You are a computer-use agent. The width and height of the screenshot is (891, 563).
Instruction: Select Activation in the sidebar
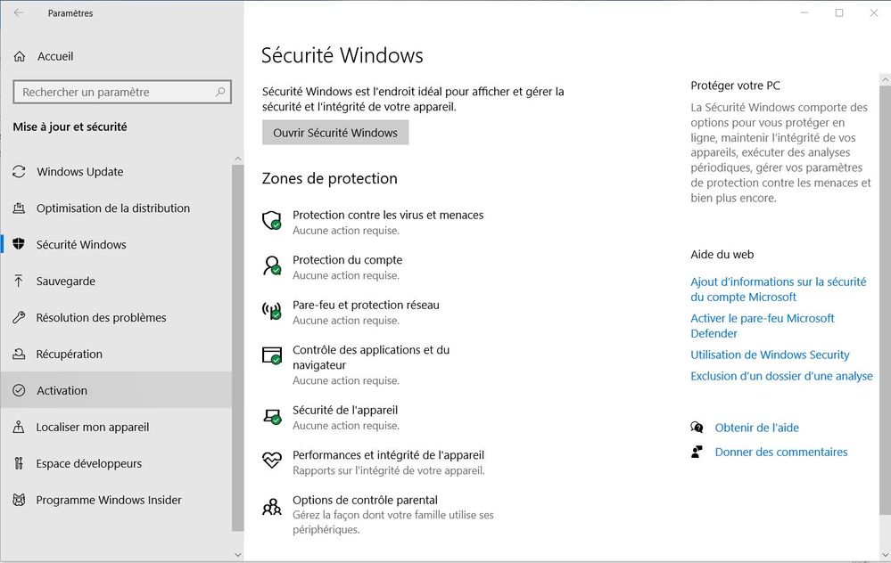[x=62, y=390]
